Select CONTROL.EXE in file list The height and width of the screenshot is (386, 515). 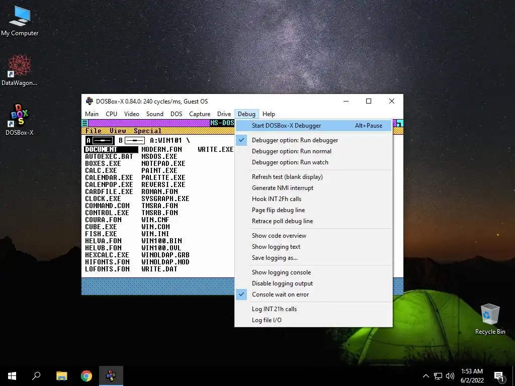[x=107, y=213]
